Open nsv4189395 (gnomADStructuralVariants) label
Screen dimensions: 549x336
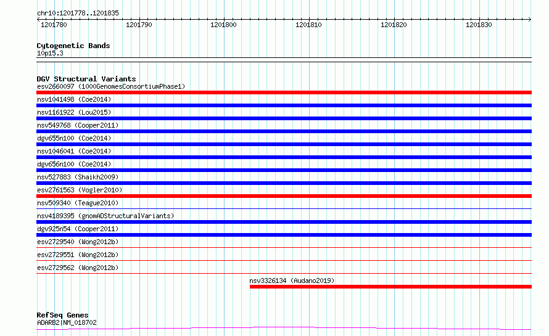[105, 216]
